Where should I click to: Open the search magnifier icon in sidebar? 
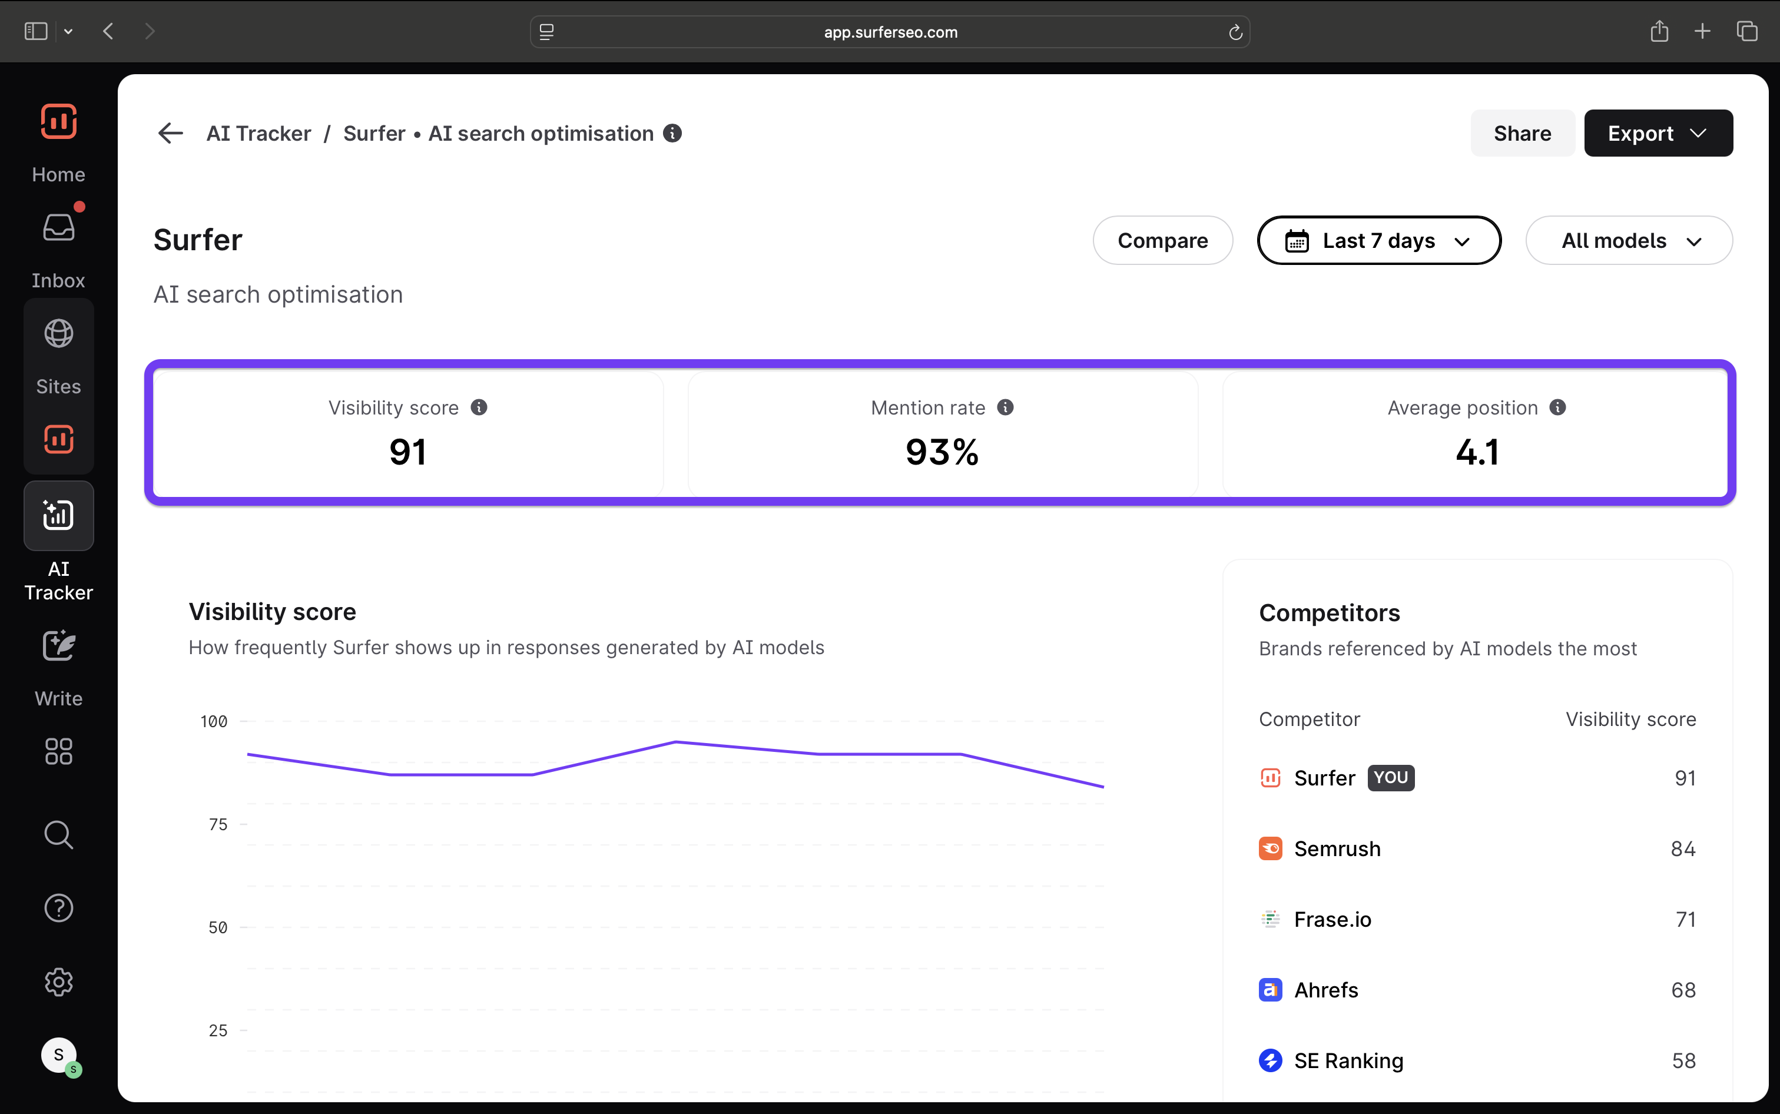tap(58, 835)
